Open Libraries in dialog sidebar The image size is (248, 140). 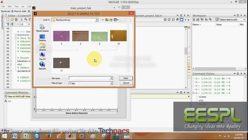pos(42,47)
